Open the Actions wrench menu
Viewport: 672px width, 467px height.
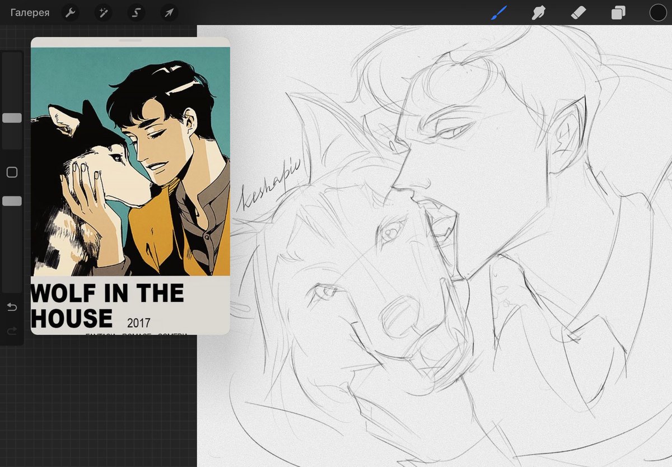[69, 12]
